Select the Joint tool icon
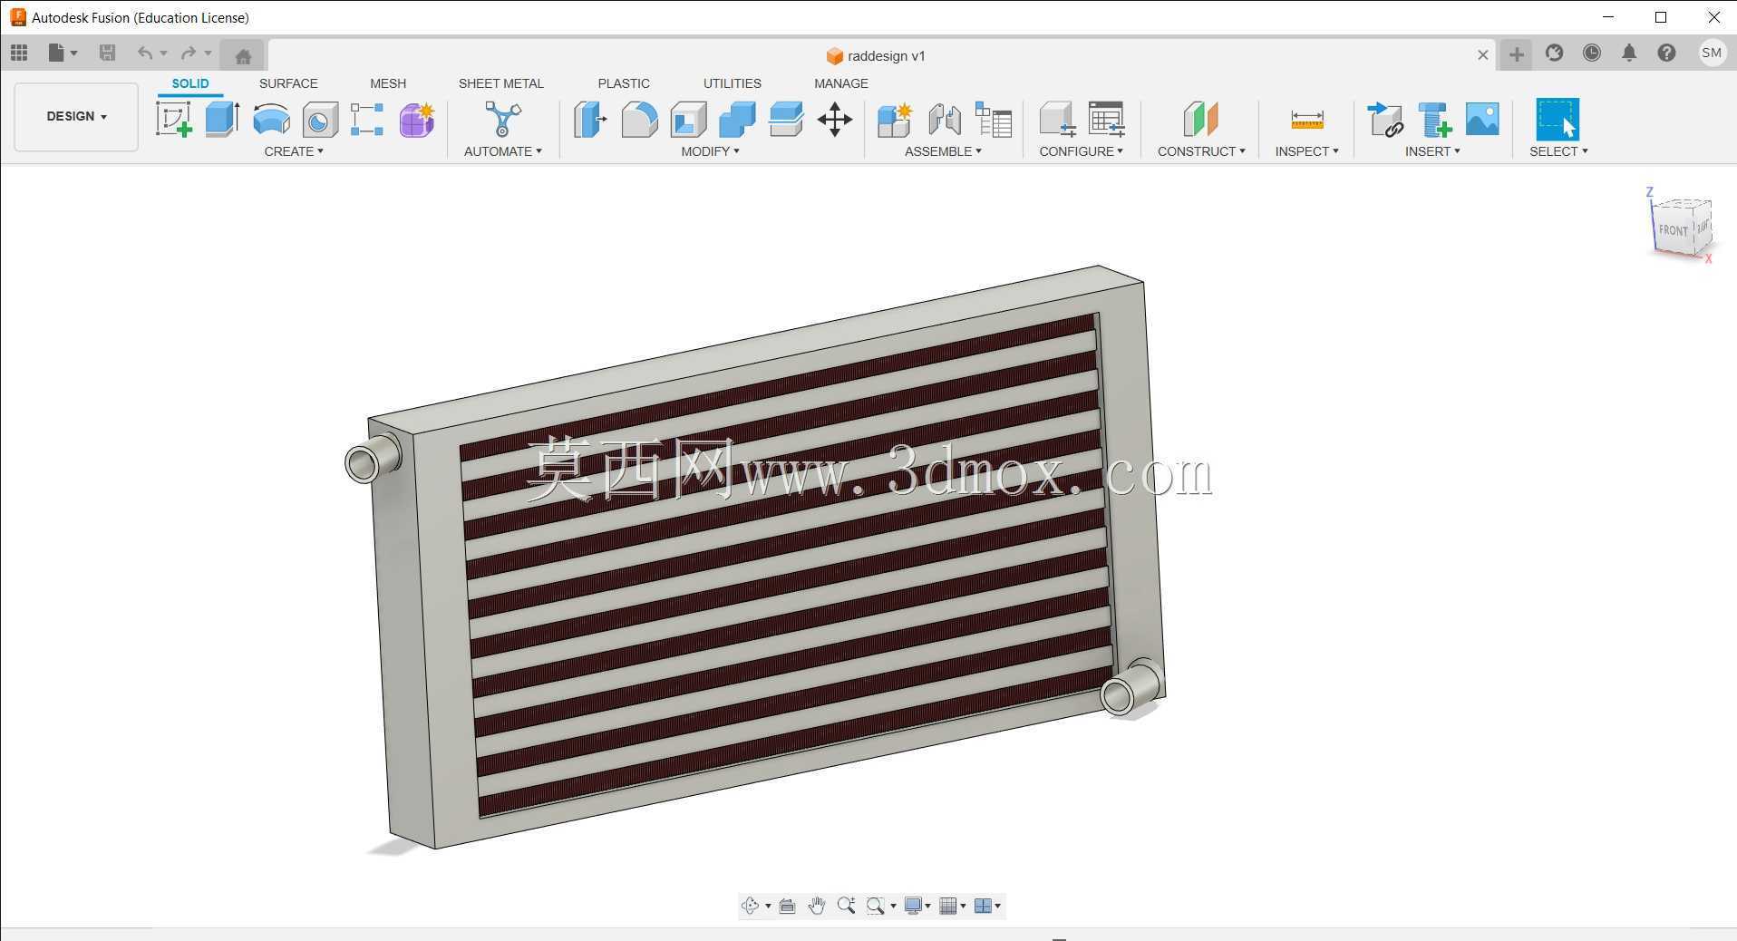Image resolution: width=1737 pixels, height=941 pixels. point(944,119)
